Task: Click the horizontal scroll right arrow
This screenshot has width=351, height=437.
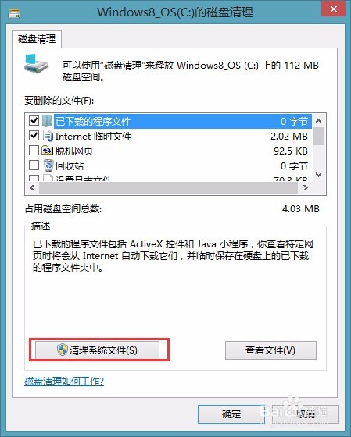Action: 305,187
